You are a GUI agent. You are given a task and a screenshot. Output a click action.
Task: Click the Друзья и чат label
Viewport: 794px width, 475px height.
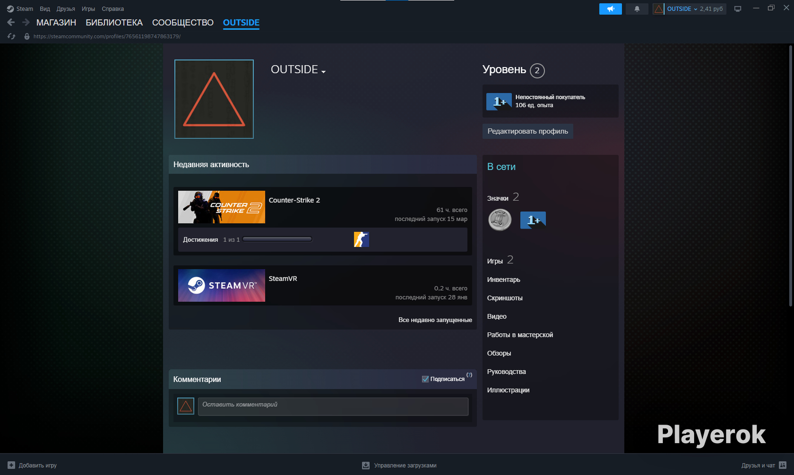[758, 465]
